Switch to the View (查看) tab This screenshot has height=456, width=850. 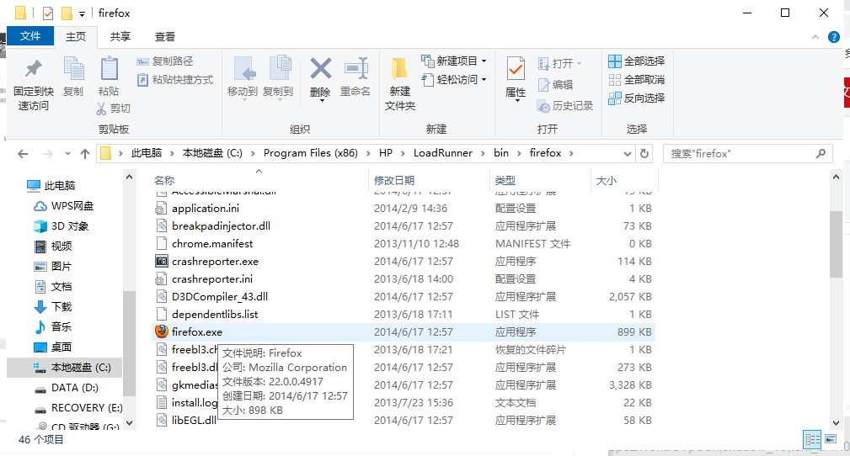(165, 37)
